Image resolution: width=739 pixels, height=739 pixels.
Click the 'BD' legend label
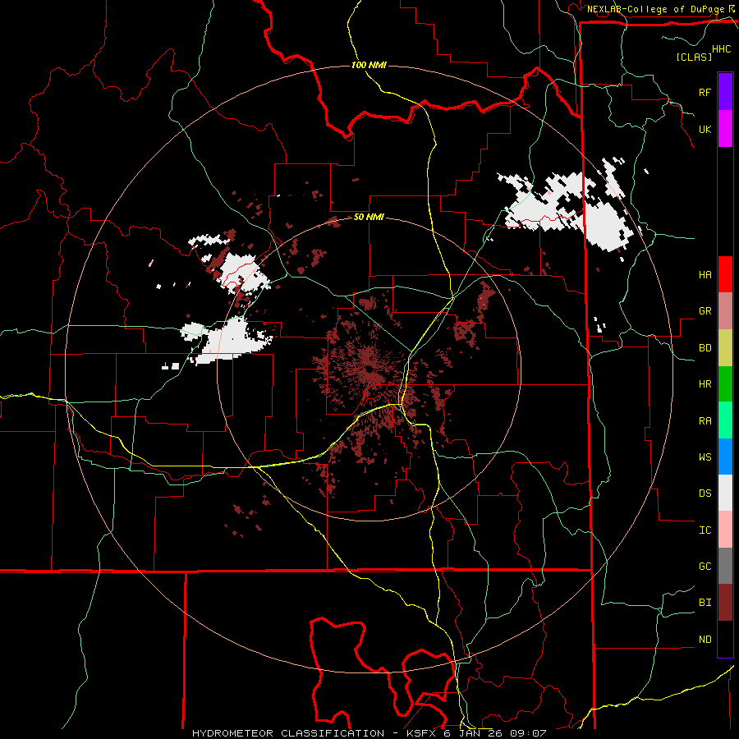tap(705, 348)
